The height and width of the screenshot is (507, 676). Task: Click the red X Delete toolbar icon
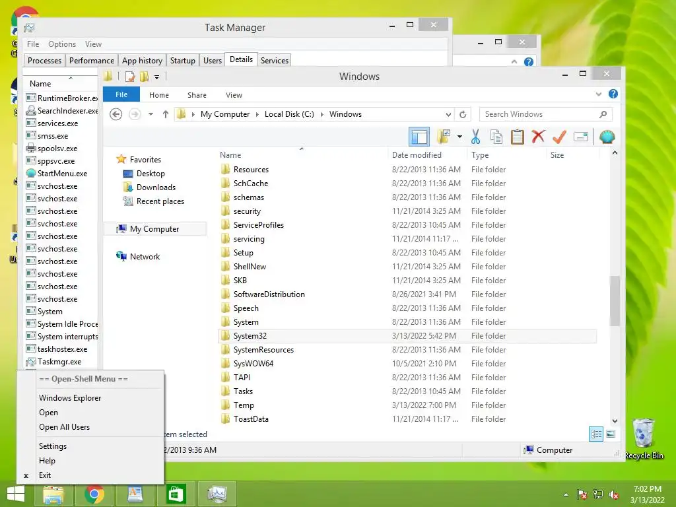[x=538, y=137]
